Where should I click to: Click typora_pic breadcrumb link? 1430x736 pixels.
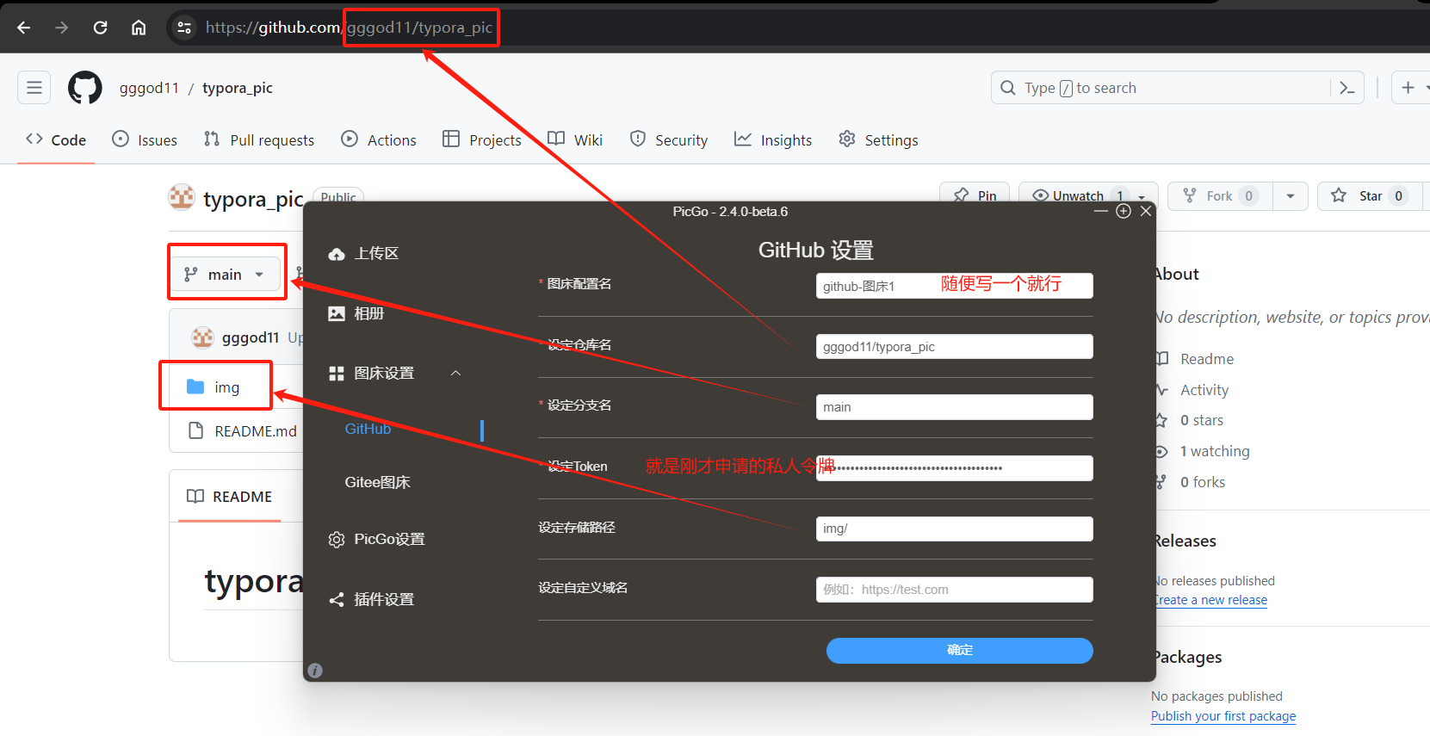coord(238,88)
